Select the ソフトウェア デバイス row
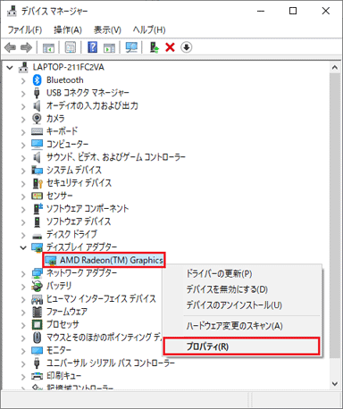The width and height of the screenshot is (343, 409). point(79,221)
